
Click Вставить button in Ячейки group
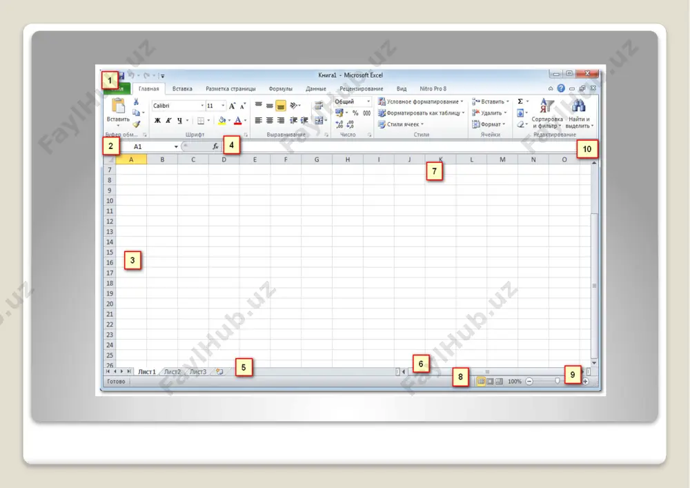(490, 101)
